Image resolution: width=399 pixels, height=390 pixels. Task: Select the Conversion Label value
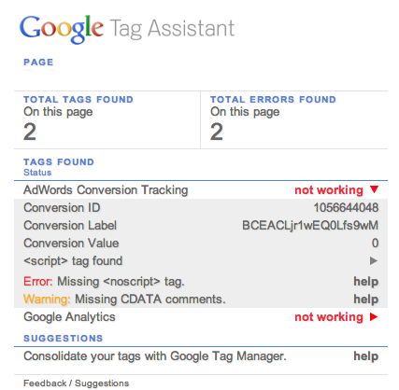pos(310,225)
